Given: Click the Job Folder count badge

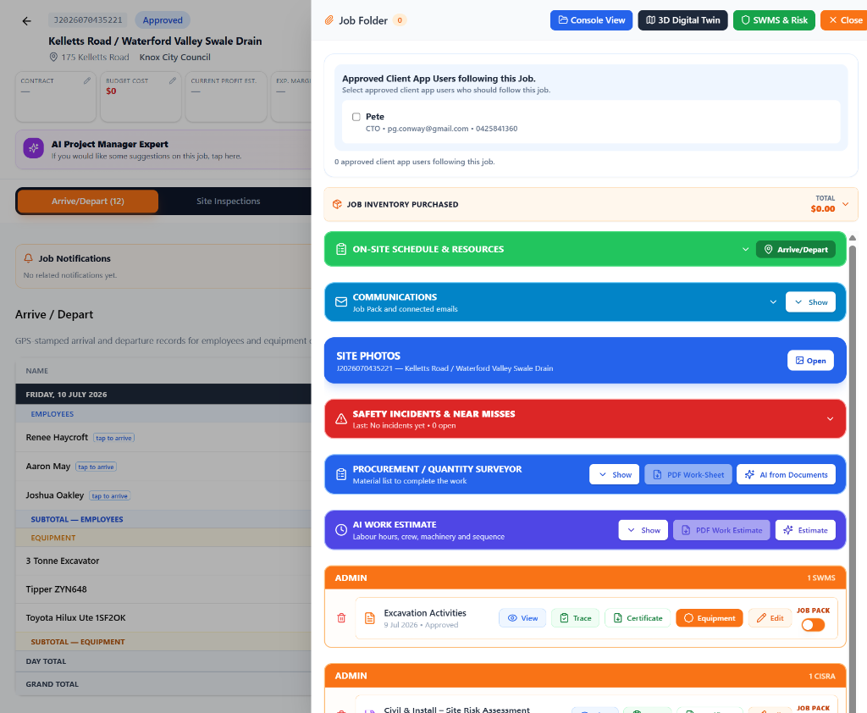Looking at the screenshot, I should pyautogui.click(x=400, y=20).
